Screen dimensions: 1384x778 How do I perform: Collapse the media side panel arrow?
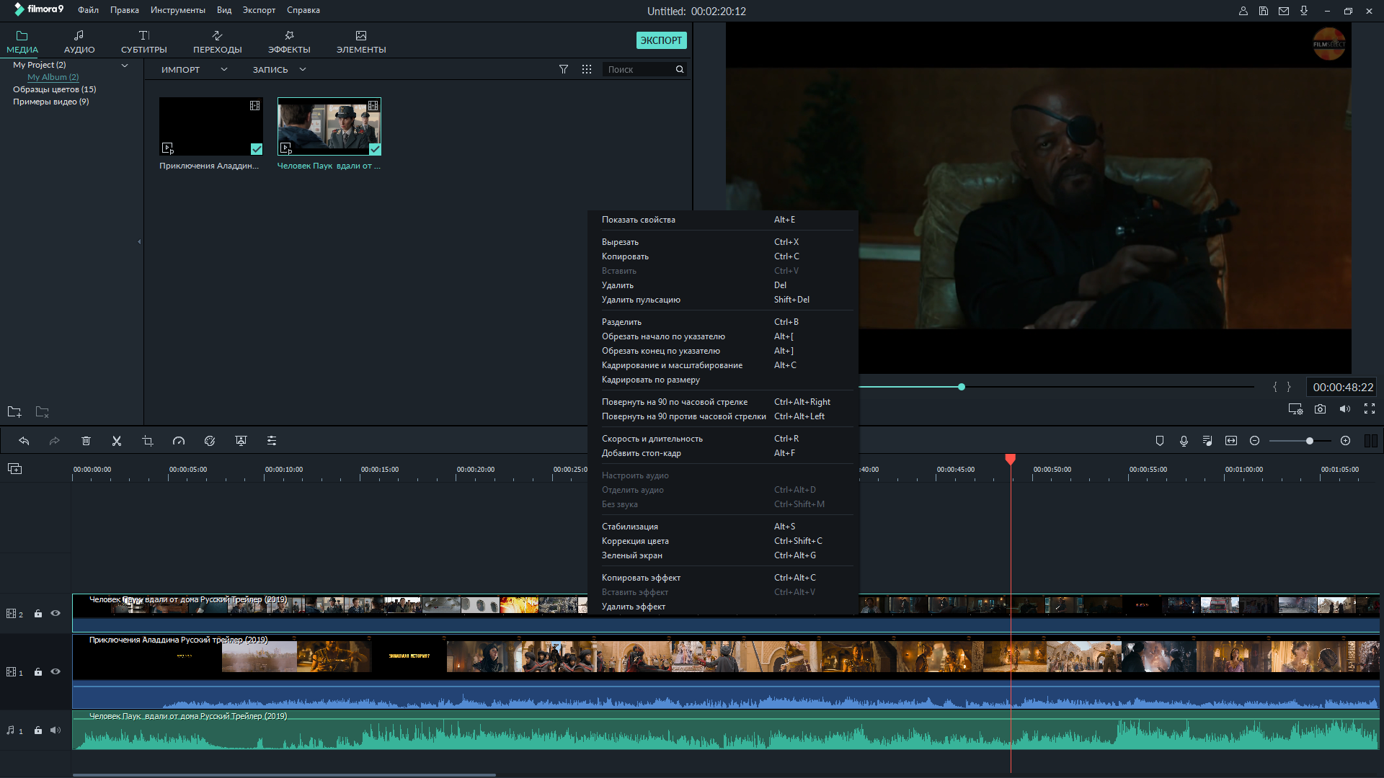(x=139, y=242)
